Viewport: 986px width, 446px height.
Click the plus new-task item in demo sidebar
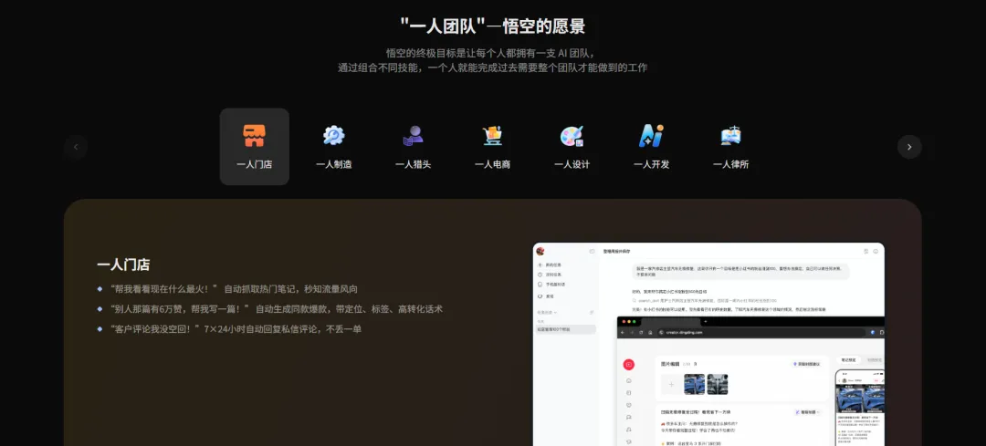549,265
